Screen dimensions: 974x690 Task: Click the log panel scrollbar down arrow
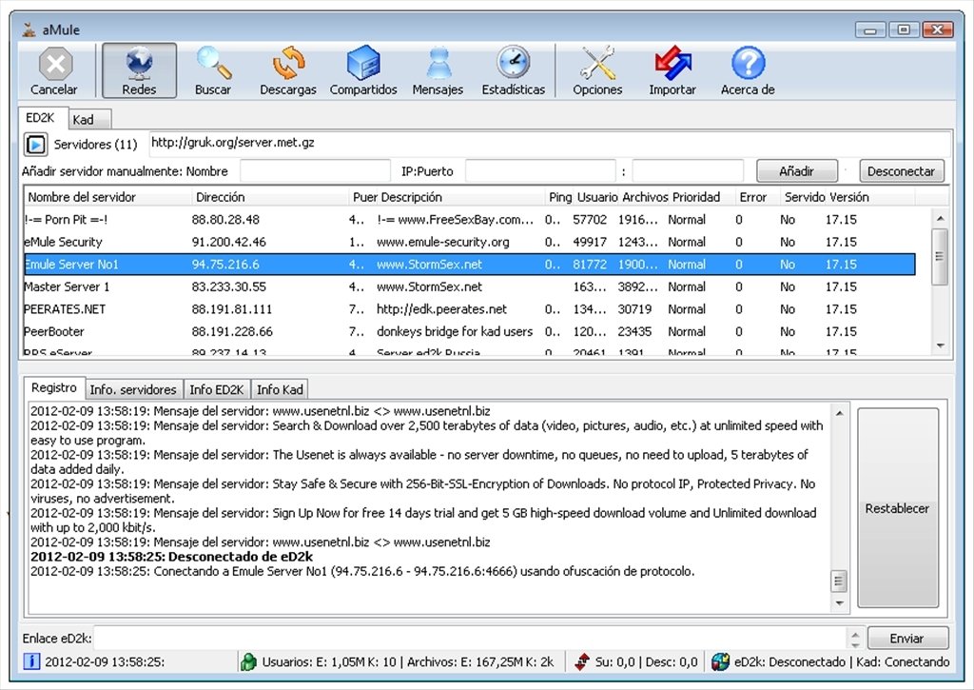point(839,603)
